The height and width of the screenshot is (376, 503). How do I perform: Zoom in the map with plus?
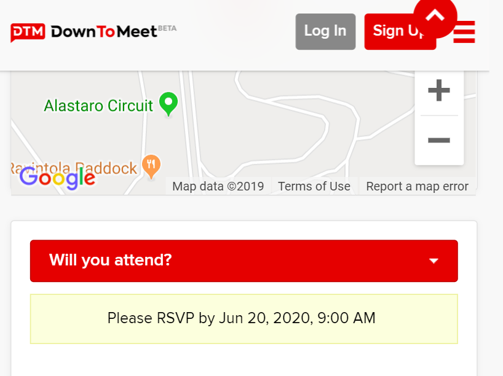tap(439, 90)
